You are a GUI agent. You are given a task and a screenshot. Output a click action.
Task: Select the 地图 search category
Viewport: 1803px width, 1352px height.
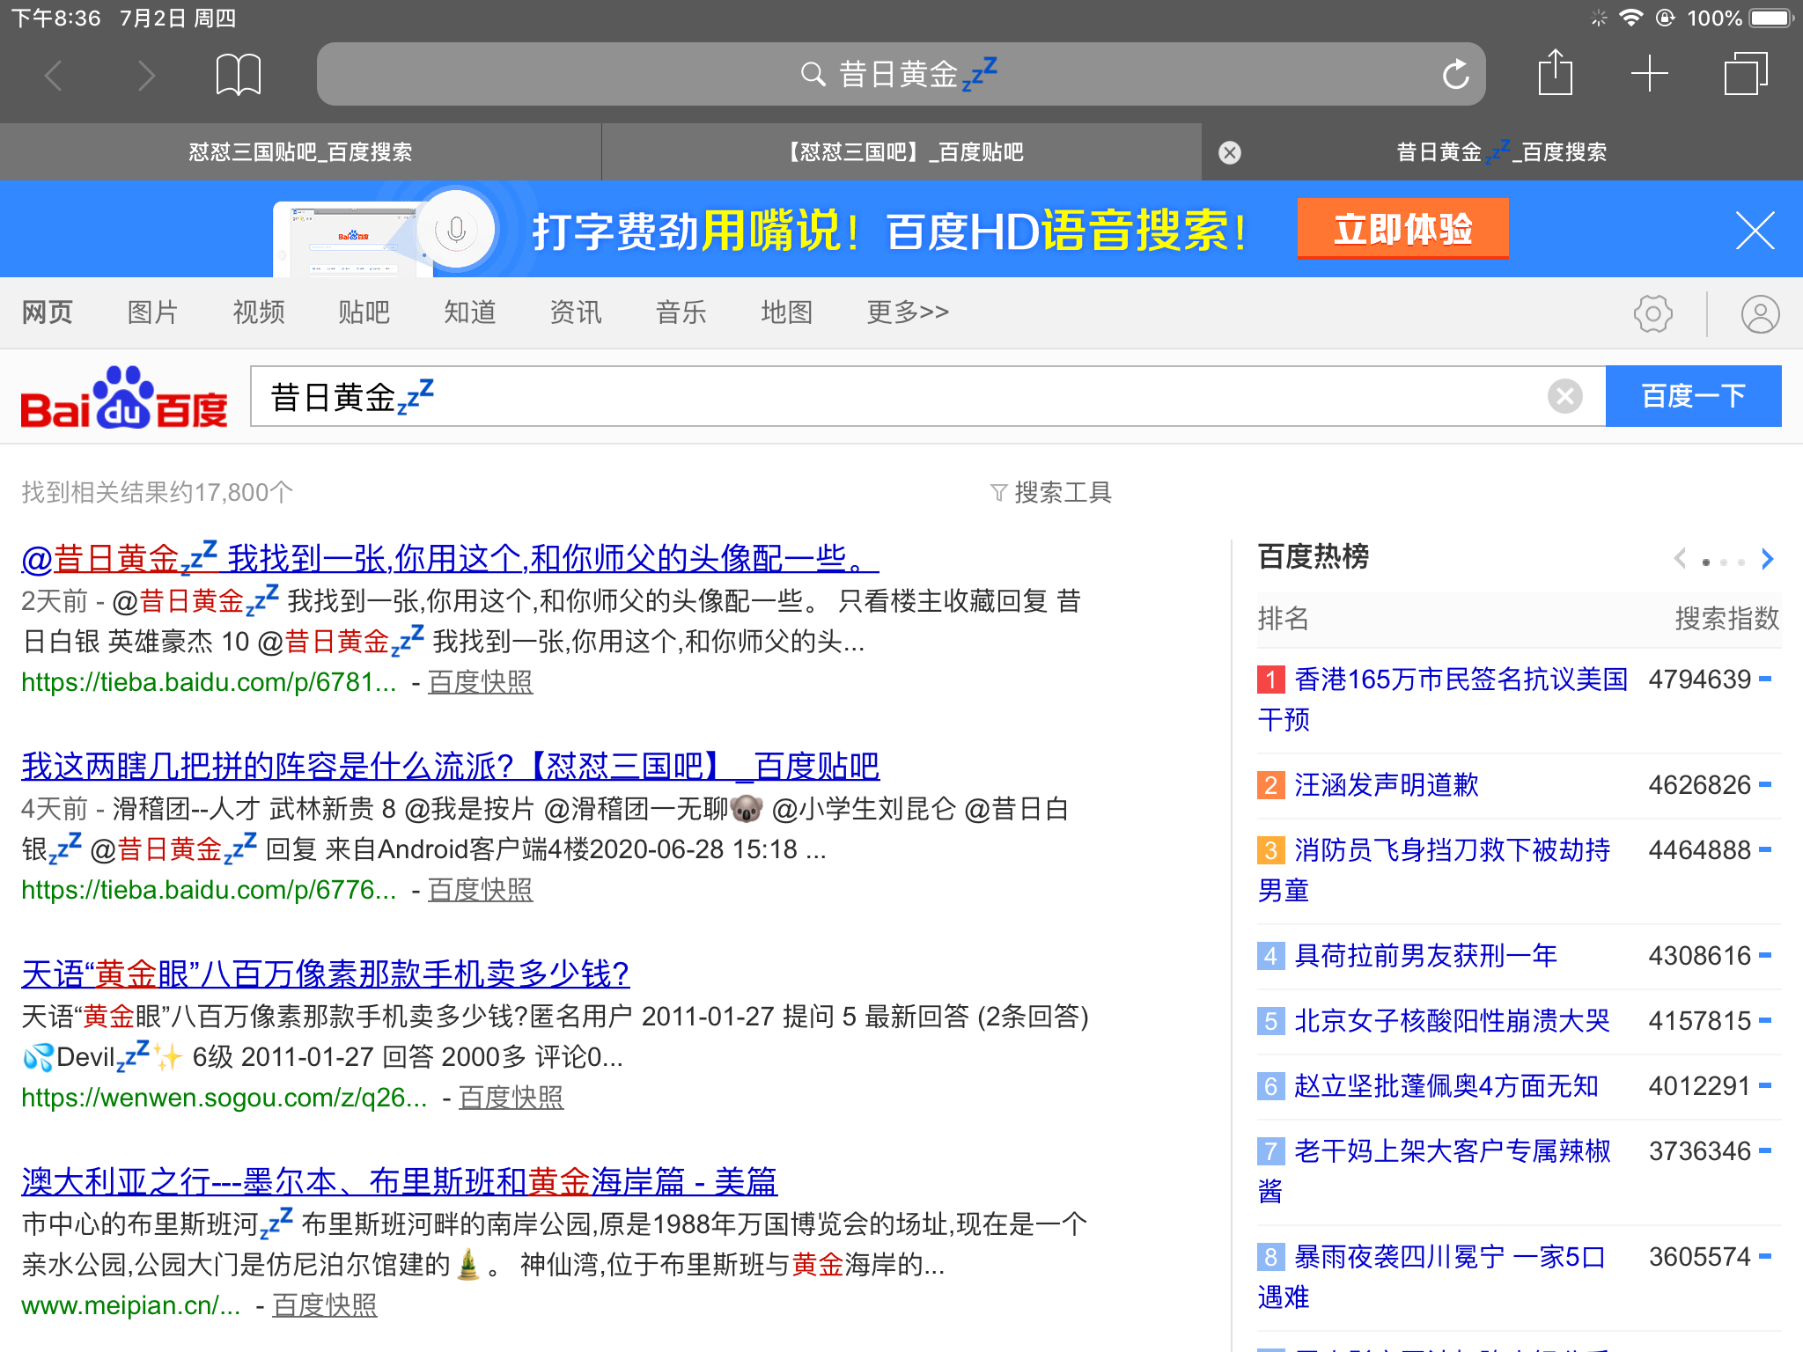tap(787, 312)
